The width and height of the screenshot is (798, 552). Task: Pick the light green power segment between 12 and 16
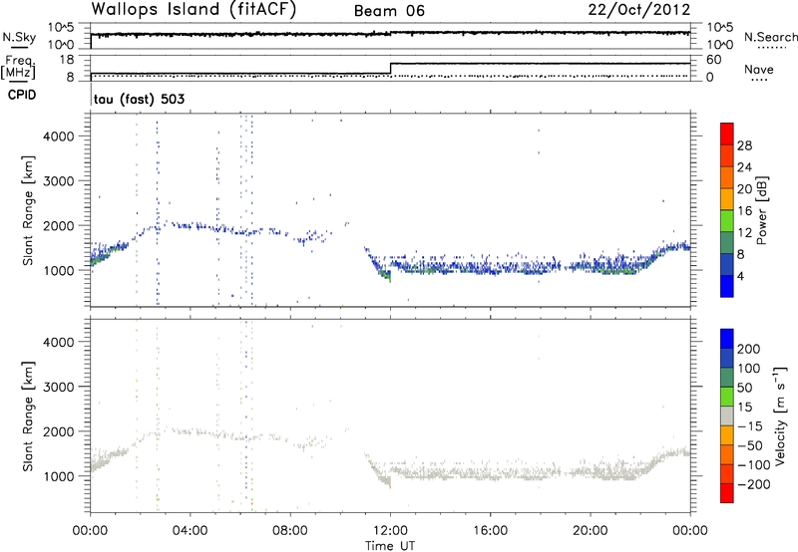click(x=727, y=220)
